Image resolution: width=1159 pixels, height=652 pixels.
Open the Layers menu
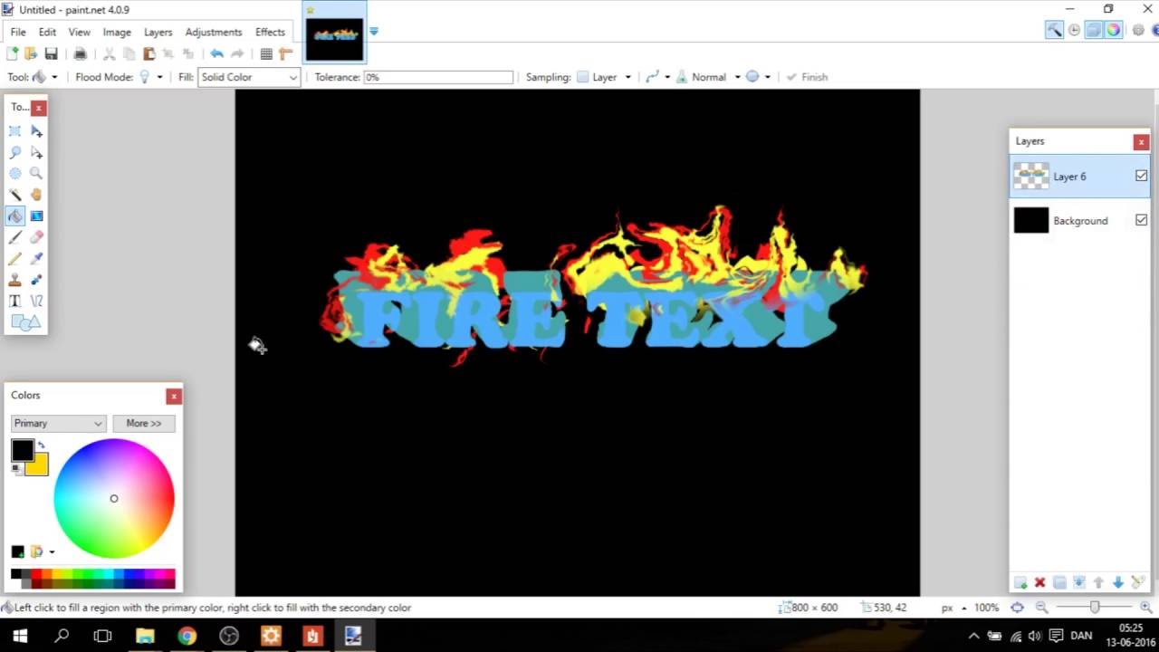click(x=158, y=32)
